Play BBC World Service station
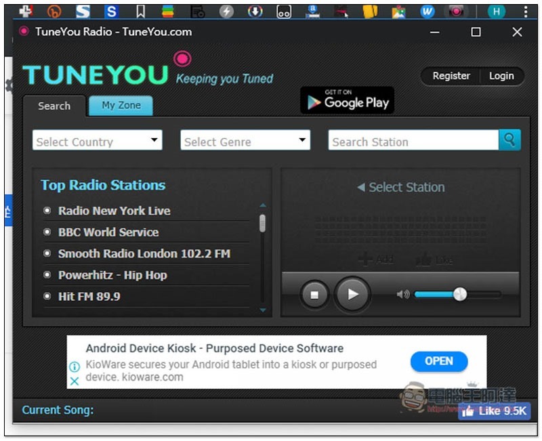542x441 pixels. 108,232
